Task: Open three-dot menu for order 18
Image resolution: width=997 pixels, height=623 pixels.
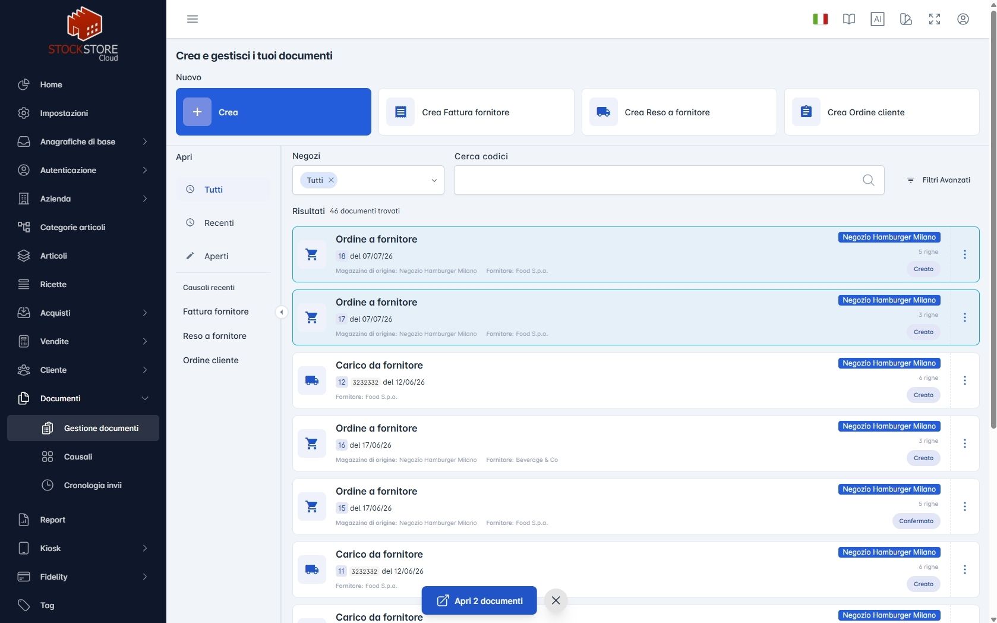Action: 965,254
